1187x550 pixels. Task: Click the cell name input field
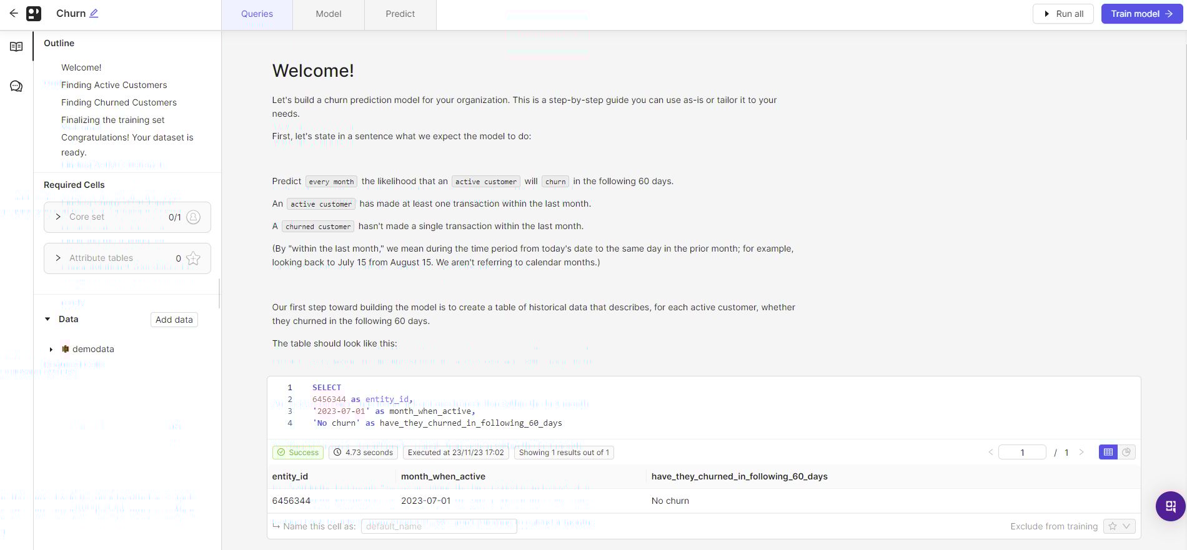(x=439, y=526)
